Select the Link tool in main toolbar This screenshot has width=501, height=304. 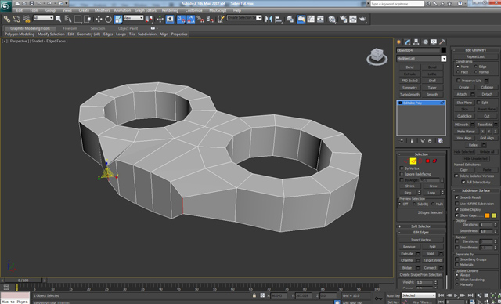(7, 19)
